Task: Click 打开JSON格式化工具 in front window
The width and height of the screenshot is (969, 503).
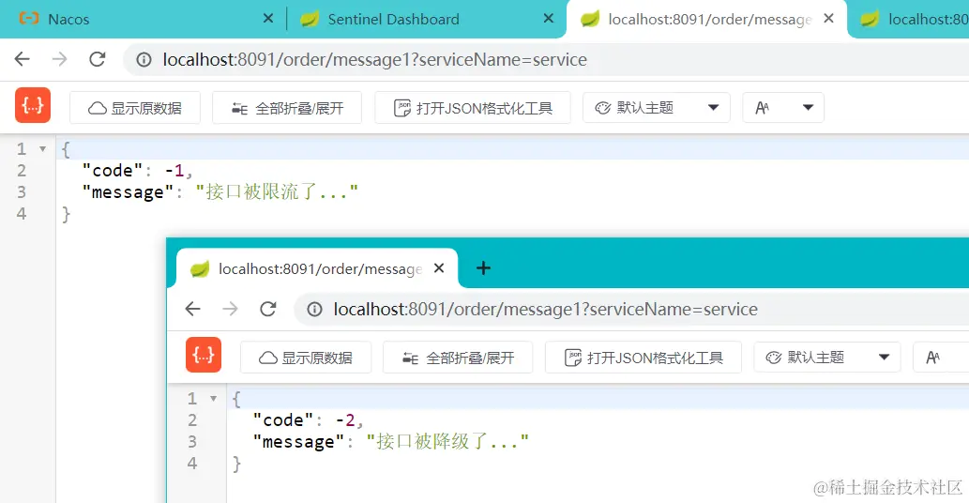Action: (643, 358)
